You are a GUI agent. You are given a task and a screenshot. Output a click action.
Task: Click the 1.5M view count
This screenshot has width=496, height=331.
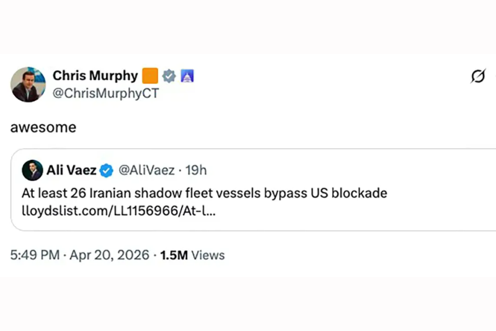point(174,255)
